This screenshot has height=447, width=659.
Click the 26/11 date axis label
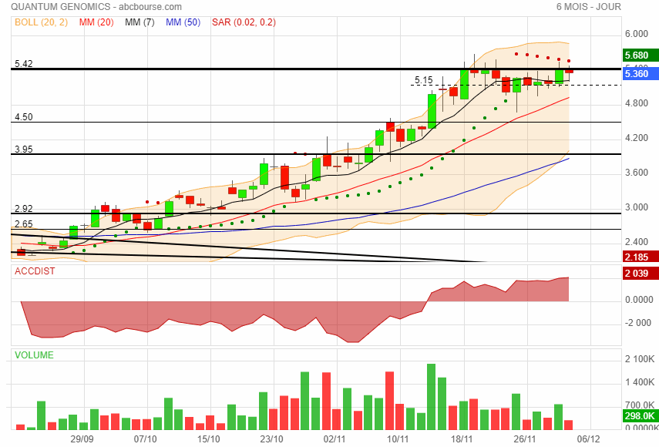click(x=525, y=439)
